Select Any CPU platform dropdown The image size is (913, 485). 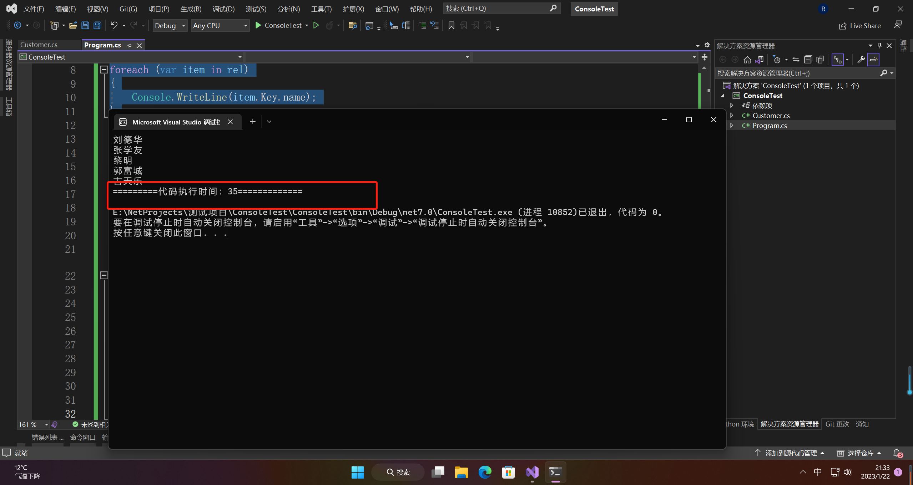pos(219,25)
